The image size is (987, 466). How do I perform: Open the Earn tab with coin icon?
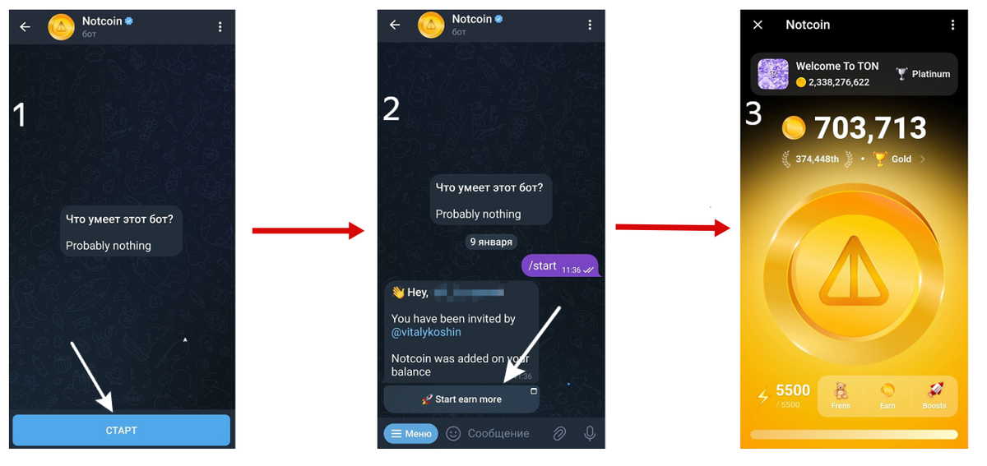tap(887, 395)
